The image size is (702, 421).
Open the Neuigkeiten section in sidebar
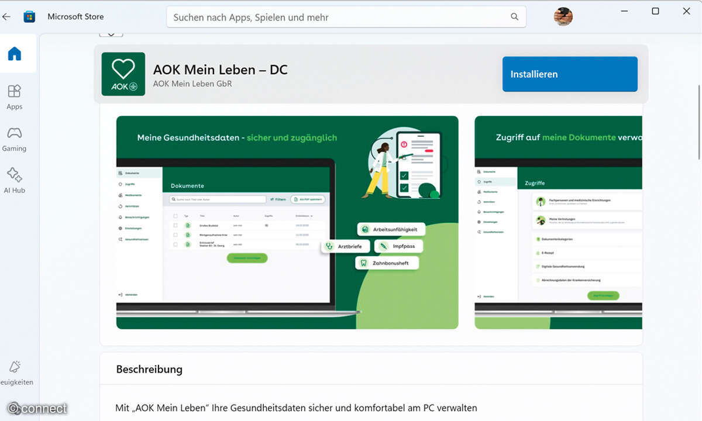coord(15,373)
